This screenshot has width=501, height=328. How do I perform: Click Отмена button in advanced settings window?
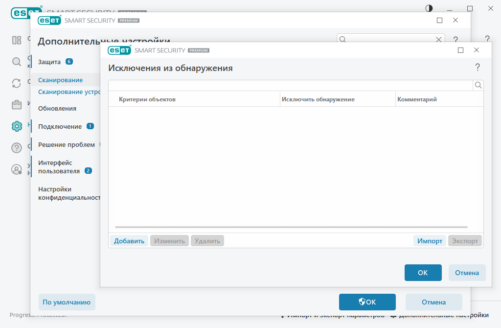[x=433, y=302]
